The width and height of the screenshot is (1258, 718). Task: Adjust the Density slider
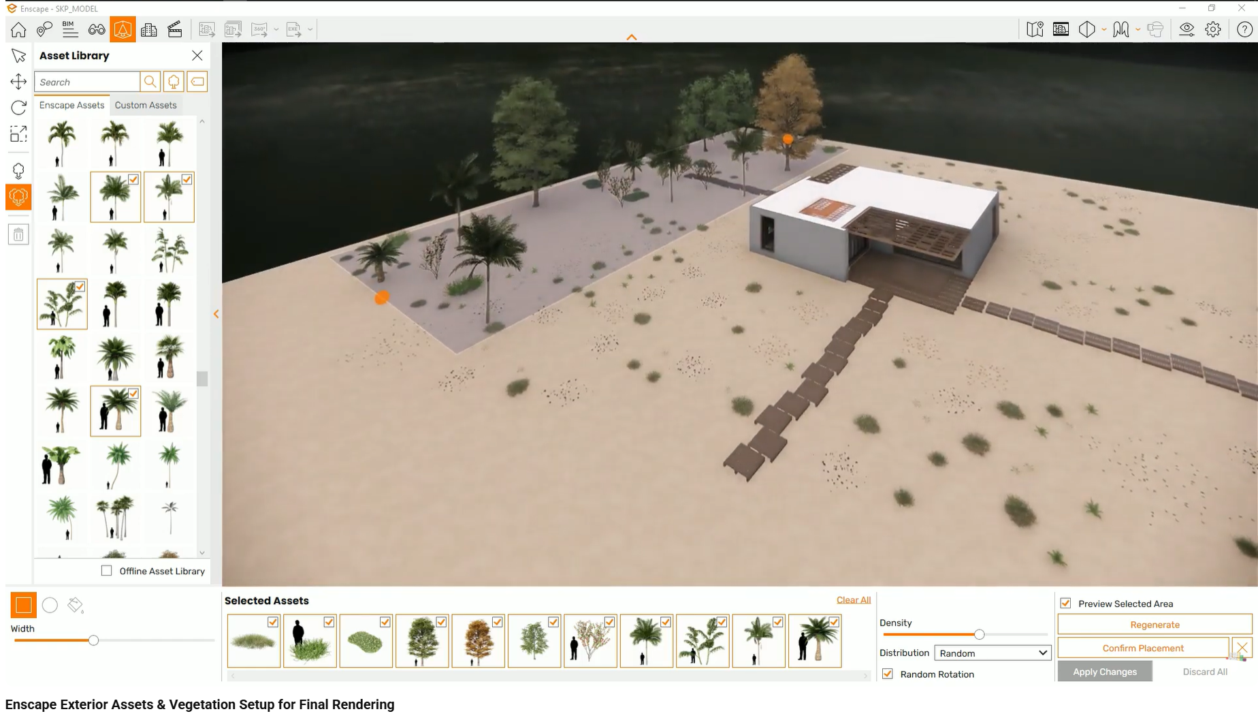(x=979, y=634)
